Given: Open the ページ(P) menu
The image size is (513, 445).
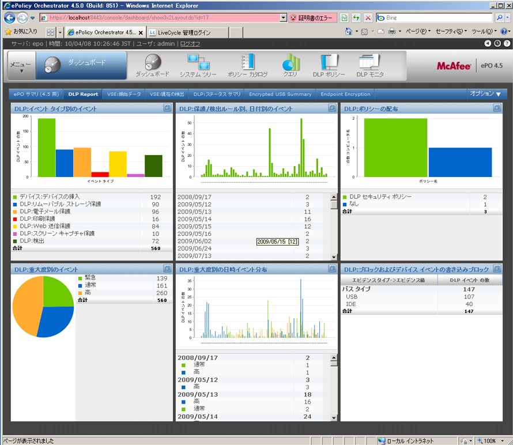Looking at the screenshot, I should (418, 31).
